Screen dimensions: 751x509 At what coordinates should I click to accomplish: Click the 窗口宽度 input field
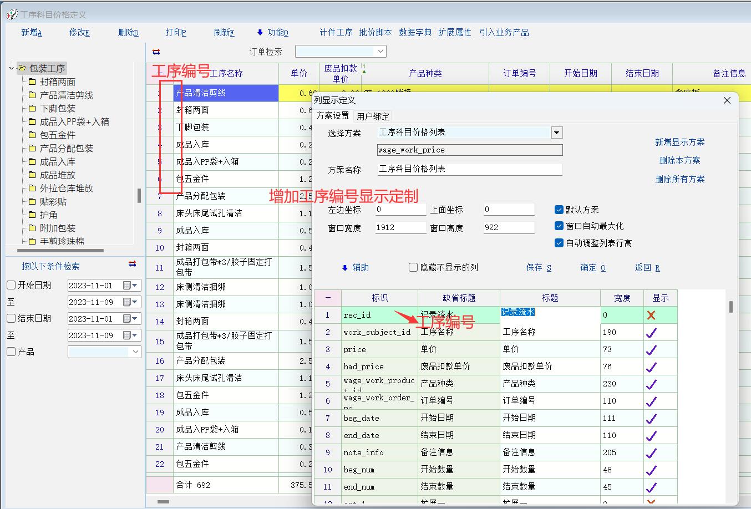[x=399, y=227]
